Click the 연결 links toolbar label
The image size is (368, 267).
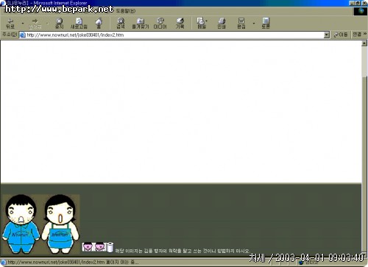(x=357, y=35)
